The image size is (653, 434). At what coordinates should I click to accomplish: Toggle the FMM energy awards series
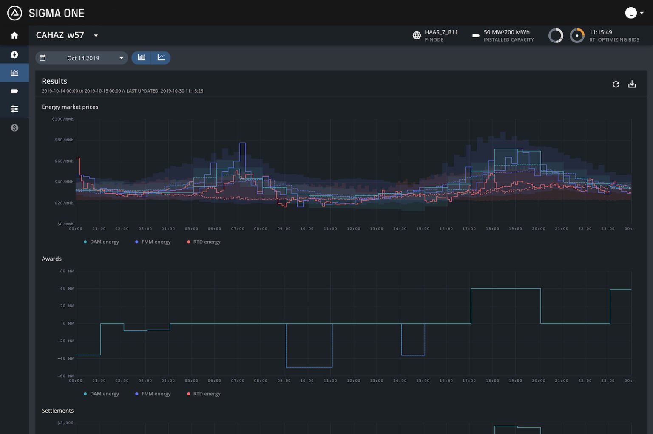[153, 394]
